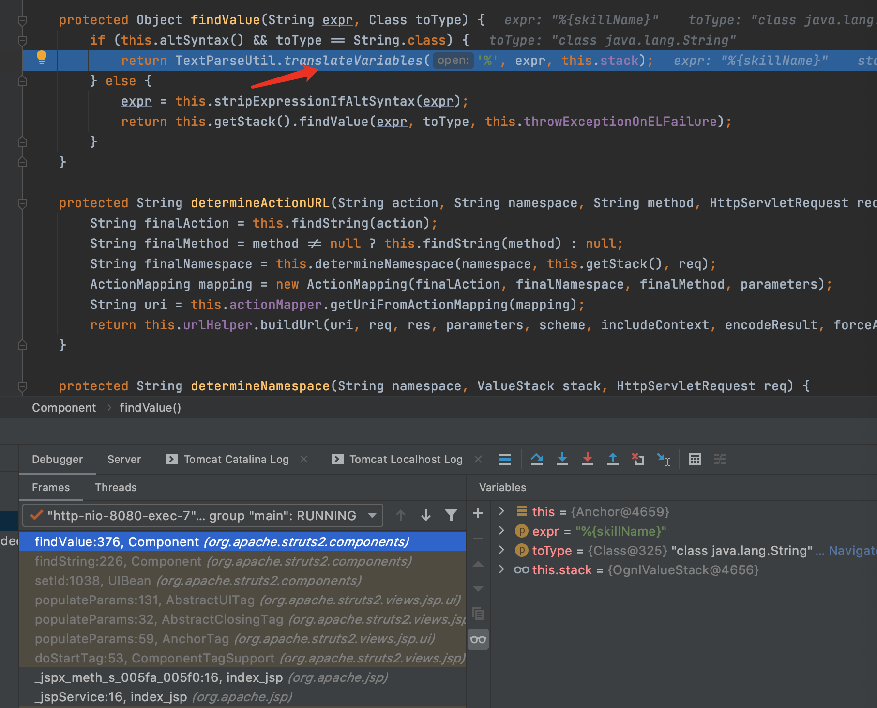This screenshot has height=708, width=877.
Task: Add a new watch with the plus icon
Action: click(478, 513)
